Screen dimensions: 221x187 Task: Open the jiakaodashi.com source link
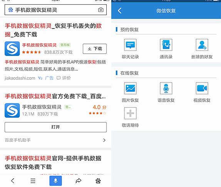tap(20, 78)
